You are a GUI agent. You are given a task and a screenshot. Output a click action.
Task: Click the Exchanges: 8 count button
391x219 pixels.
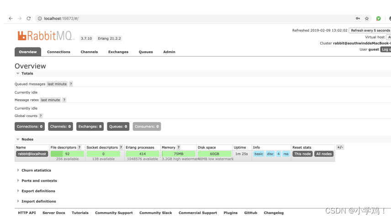point(90,126)
